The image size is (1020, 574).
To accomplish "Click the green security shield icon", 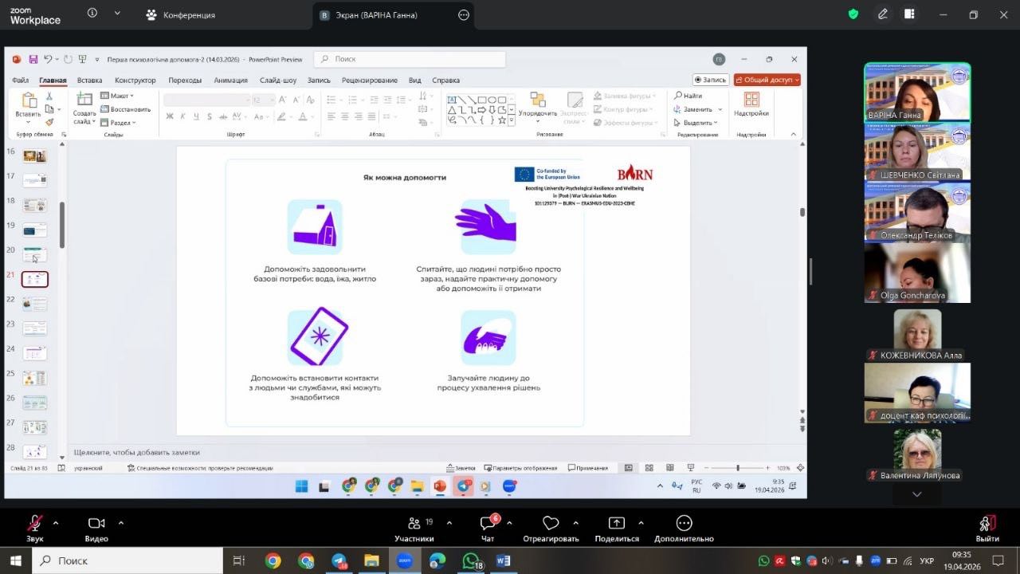I will tap(853, 14).
